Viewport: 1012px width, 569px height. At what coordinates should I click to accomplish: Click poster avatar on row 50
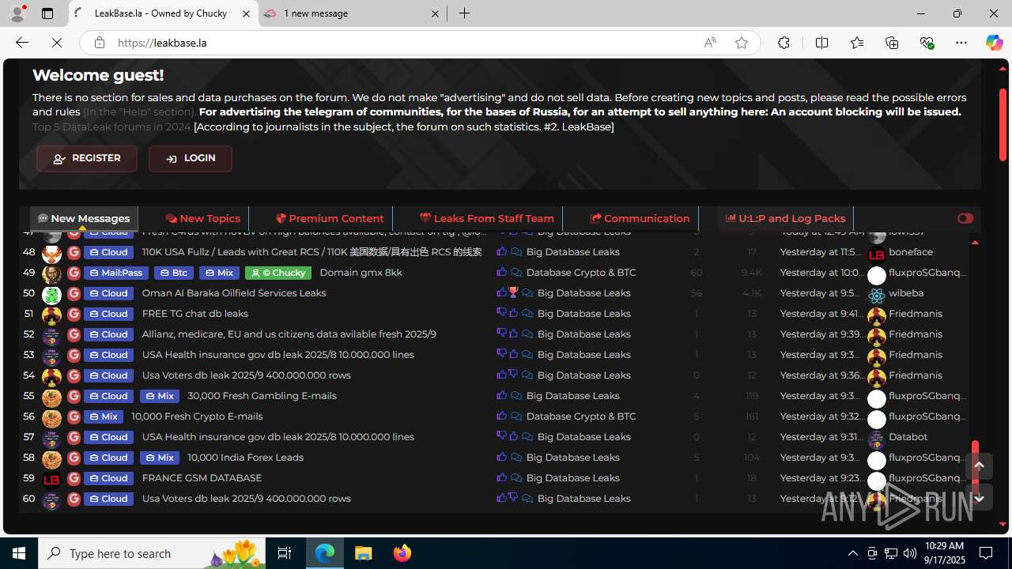[51, 294]
